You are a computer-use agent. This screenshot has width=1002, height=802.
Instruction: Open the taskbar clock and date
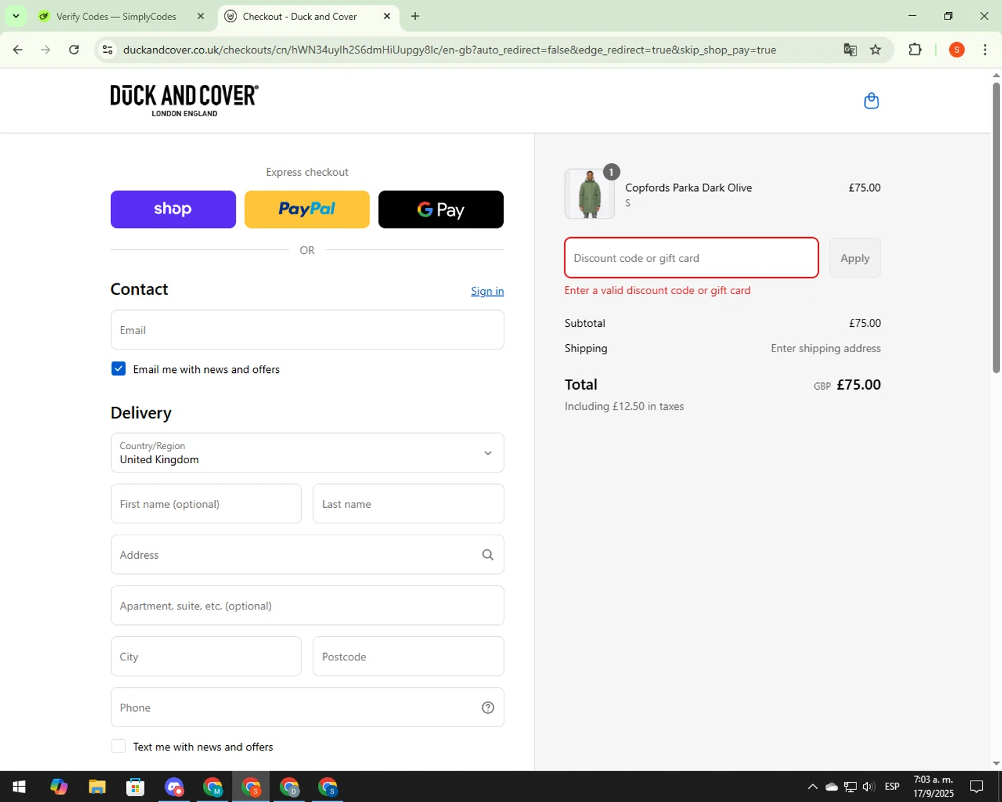coord(933,787)
